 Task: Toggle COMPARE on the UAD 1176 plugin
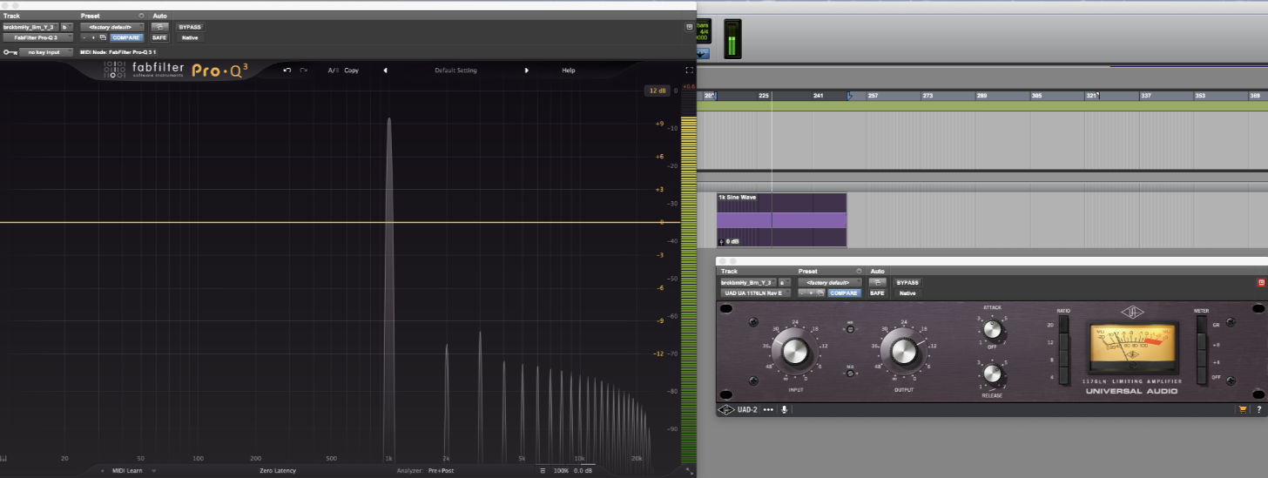pyautogui.click(x=845, y=293)
